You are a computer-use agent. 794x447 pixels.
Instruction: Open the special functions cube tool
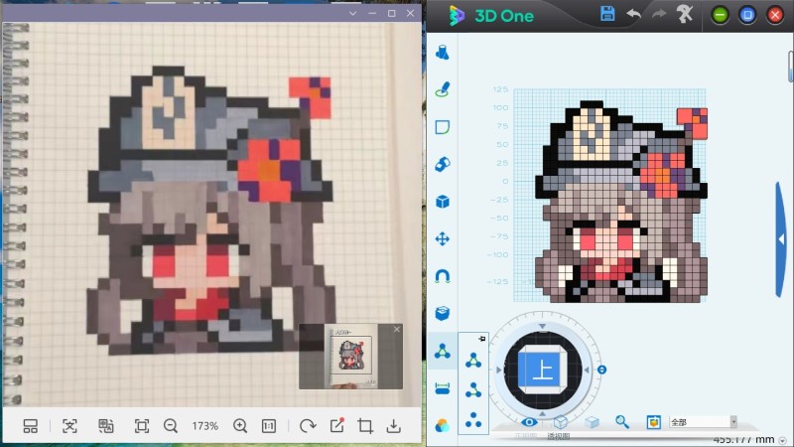pyautogui.click(x=442, y=202)
